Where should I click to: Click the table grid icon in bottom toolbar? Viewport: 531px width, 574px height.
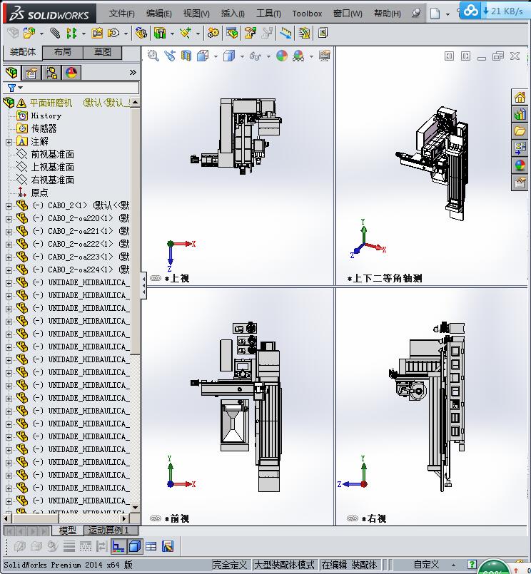click(x=151, y=546)
